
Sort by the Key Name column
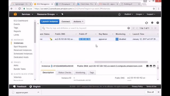103,34
